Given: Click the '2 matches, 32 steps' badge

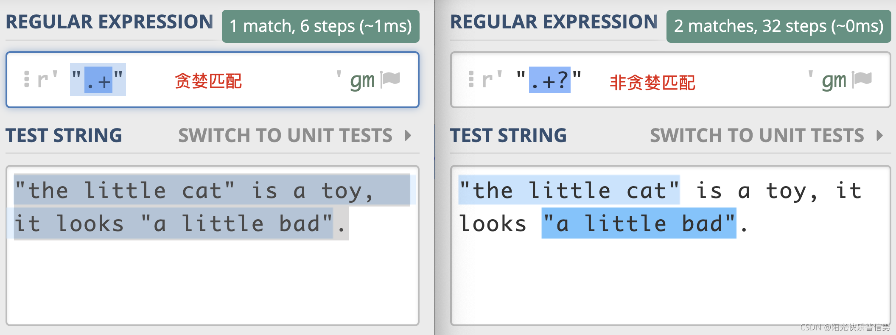Looking at the screenshot, I should tap(779, 26).
